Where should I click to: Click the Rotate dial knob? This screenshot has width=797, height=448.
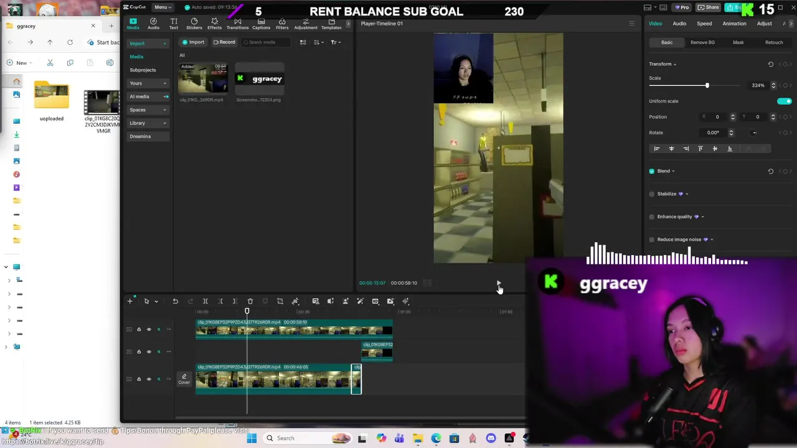(754, 133)
